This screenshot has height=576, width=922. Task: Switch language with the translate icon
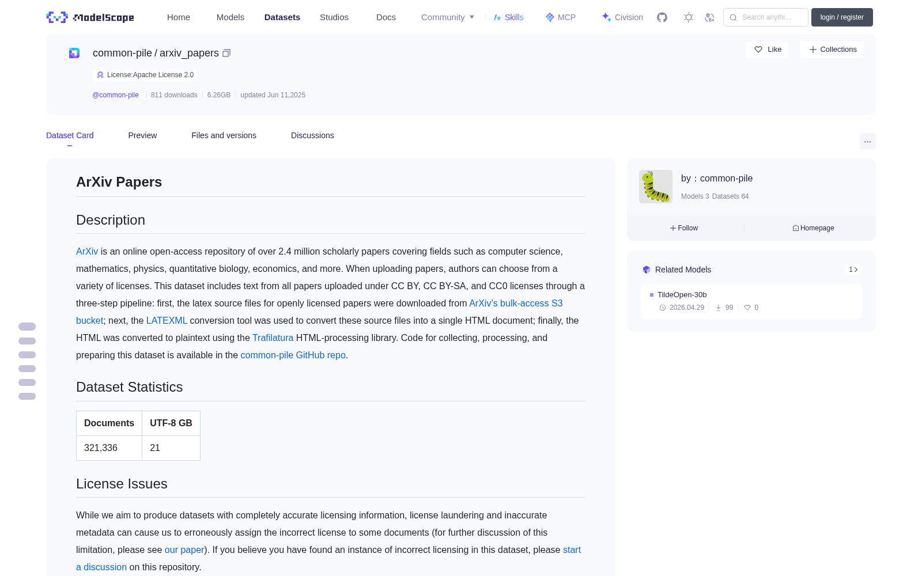(710, 17)
